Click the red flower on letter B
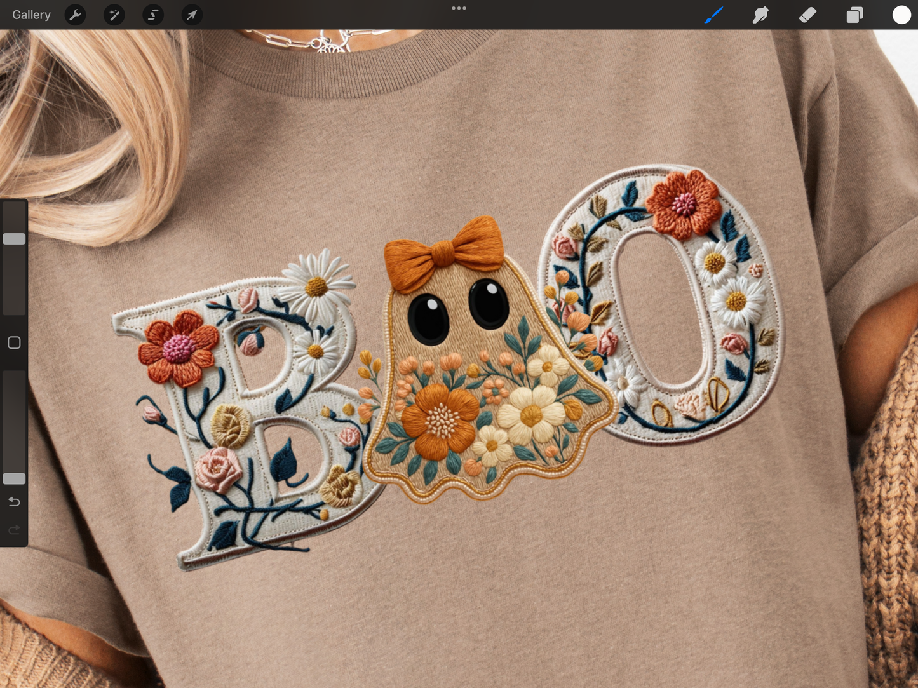This screenshot has width=918, height=688. (179, 348)
